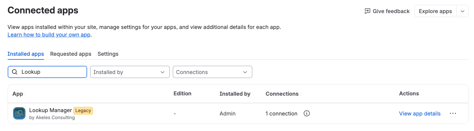
Task: Click the Give feedback button
Action: click(x=387, y=11)
